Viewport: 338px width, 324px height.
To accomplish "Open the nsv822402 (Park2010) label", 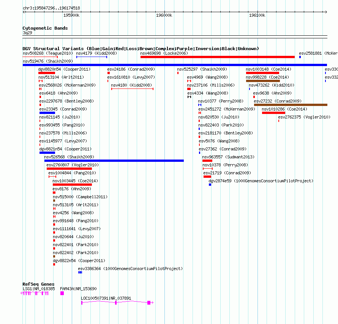I will pyautogui.click(x=76, y=253).
